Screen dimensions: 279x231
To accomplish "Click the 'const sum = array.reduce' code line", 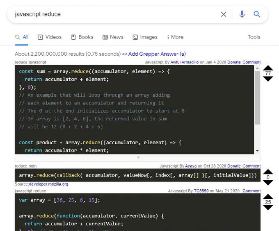I will coord(94,71).
